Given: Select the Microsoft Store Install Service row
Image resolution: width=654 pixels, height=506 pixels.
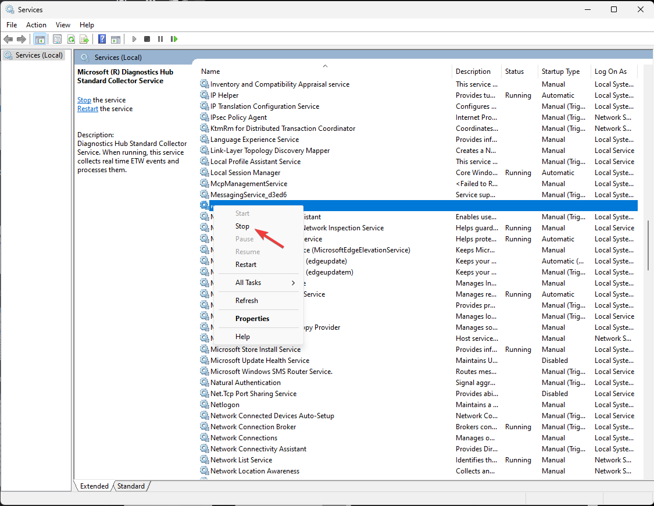Looking at the screenshot, I should point(418,350).
